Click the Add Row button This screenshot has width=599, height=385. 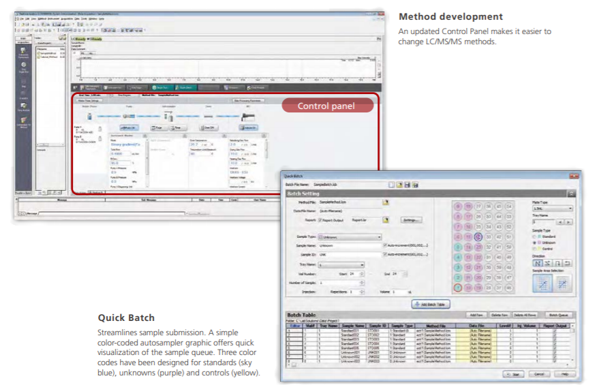[x=476, y=315]
